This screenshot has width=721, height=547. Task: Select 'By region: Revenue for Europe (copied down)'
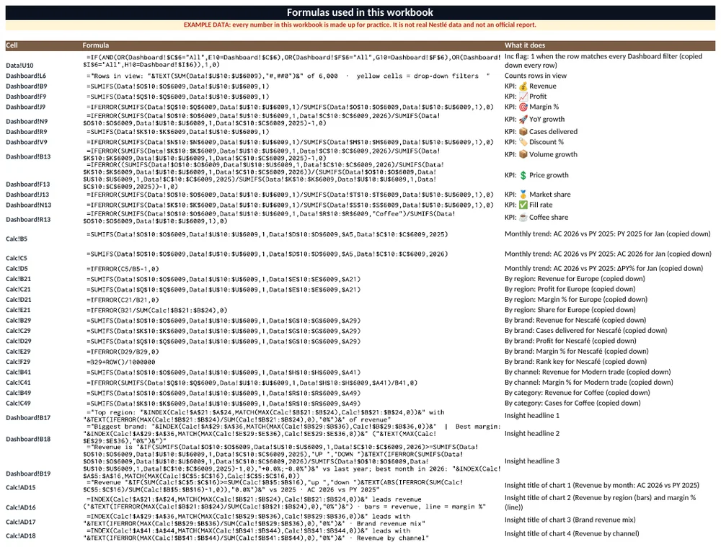pos(575,279)
